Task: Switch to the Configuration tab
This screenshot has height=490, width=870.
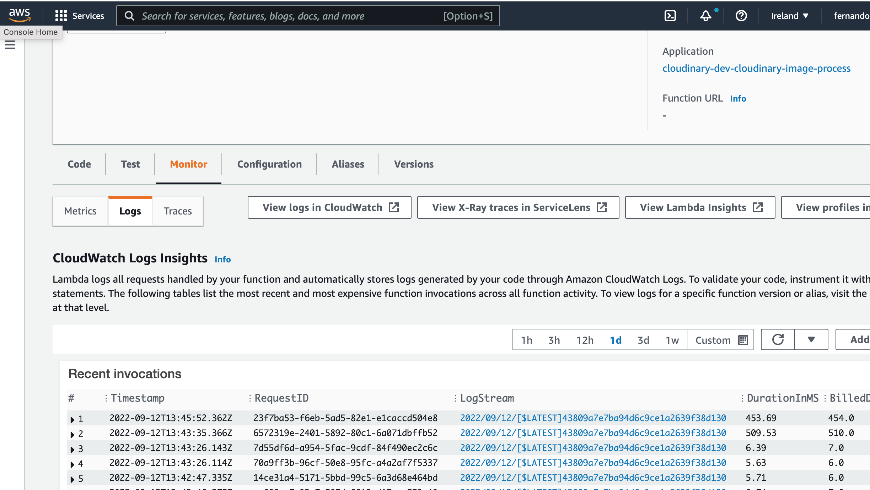Action: [x=269, y=164]
